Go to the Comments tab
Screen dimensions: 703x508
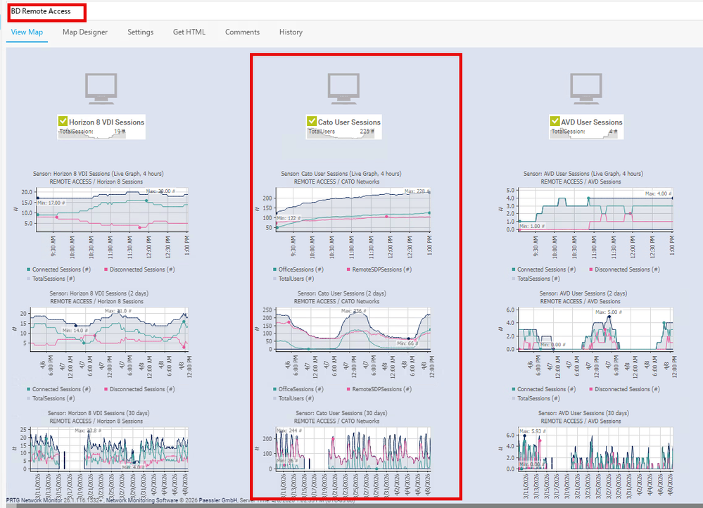tap(242, 32)
